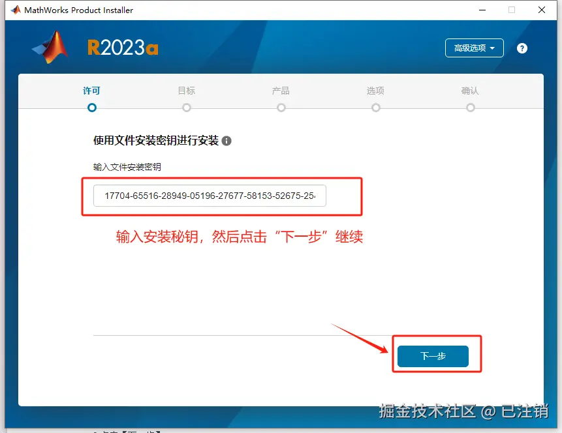The height and width of the screenshot is (433, 562).
Task: Click the MATLAB logo in header
Action: tap(50, 48)
